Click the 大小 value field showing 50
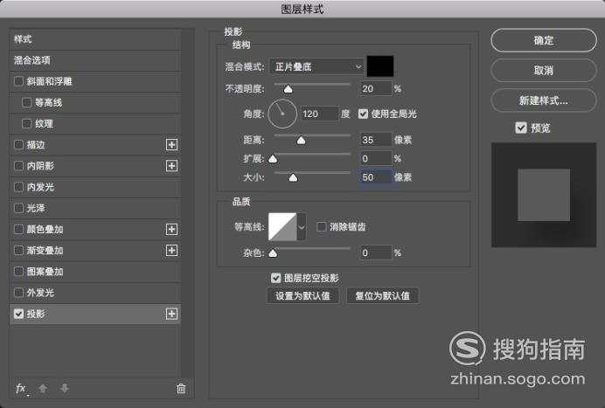The width and height of the screenshot is (605, 408). click(376, 177)
